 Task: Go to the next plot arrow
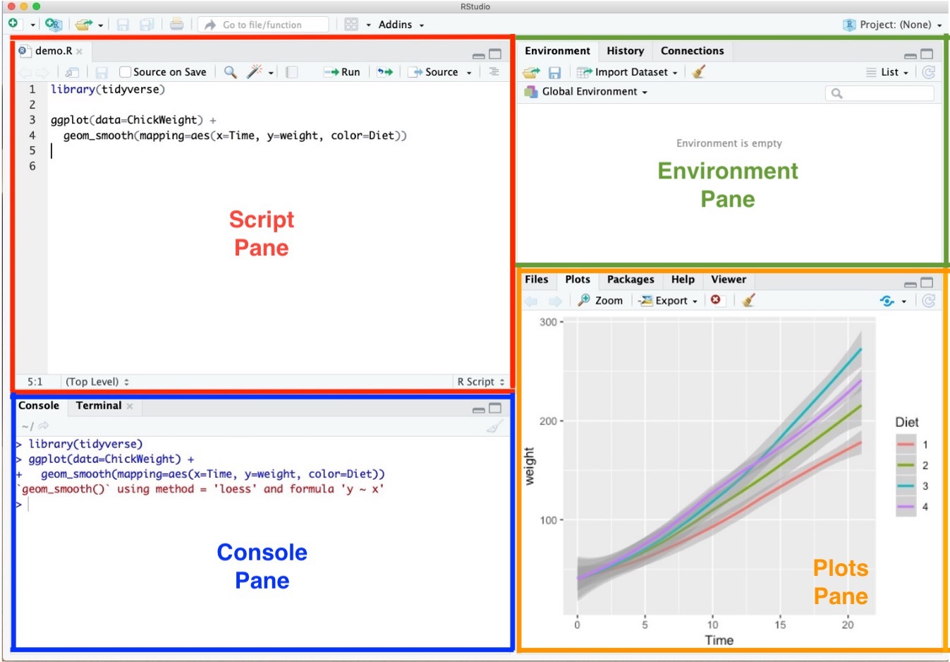[556, 301]
